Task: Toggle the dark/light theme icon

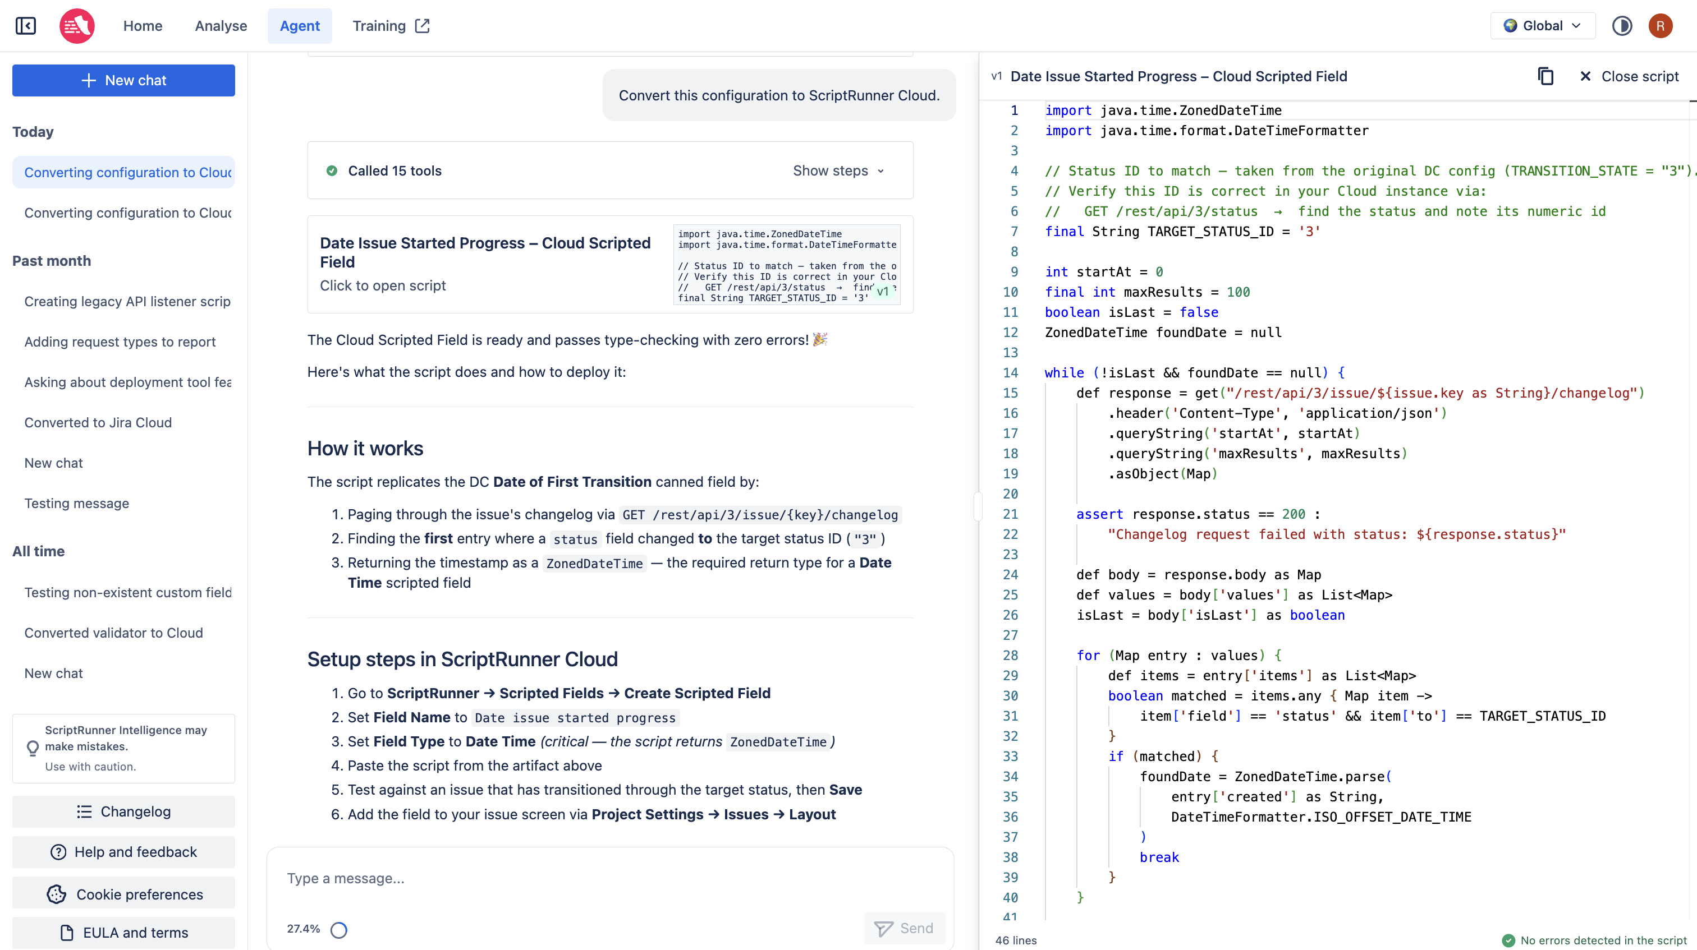Action: click(x=1621, y=26)
